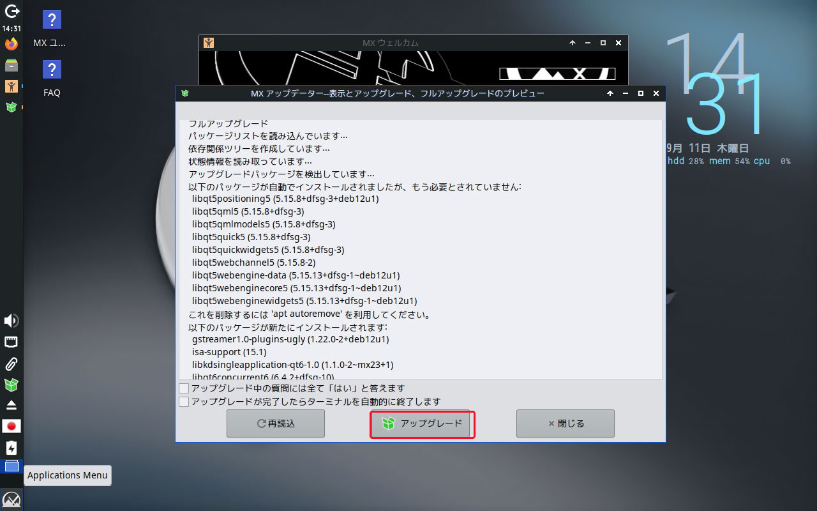817x511 pixels.
Task: Open the clipboard paperclip tray icon
Action: tap(11, 364)
